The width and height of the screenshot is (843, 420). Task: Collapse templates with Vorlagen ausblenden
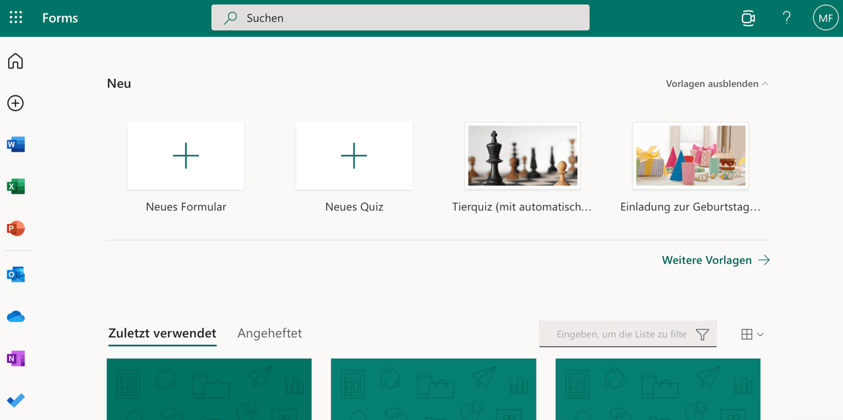click(716, 84)
